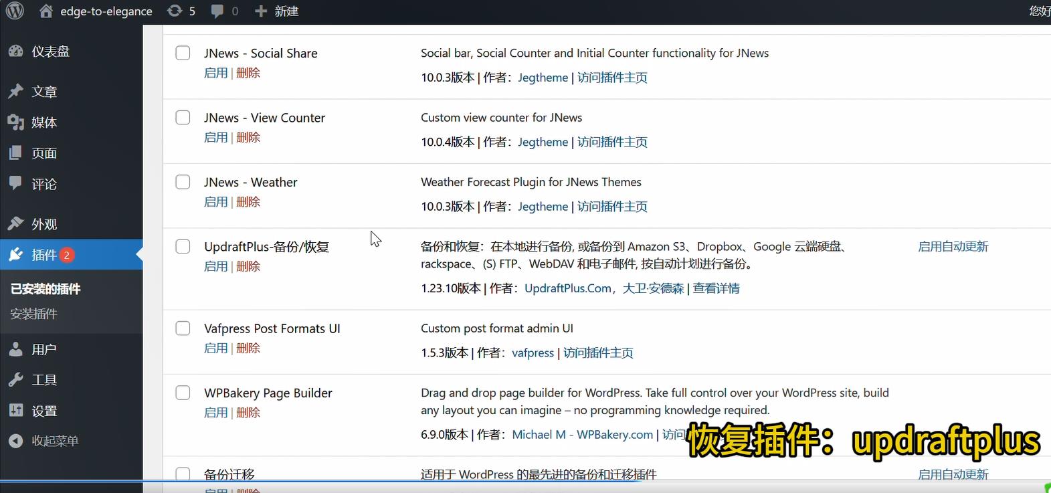Viewport: 1051px width, 493px height.
Task: Open 查看详情 for UpdraftPlus
Action: [x=716, y=288]
